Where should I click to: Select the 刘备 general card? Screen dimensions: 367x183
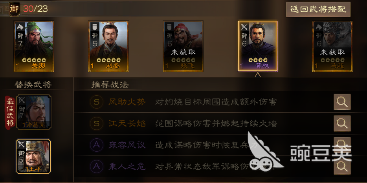tap(108, 47)
